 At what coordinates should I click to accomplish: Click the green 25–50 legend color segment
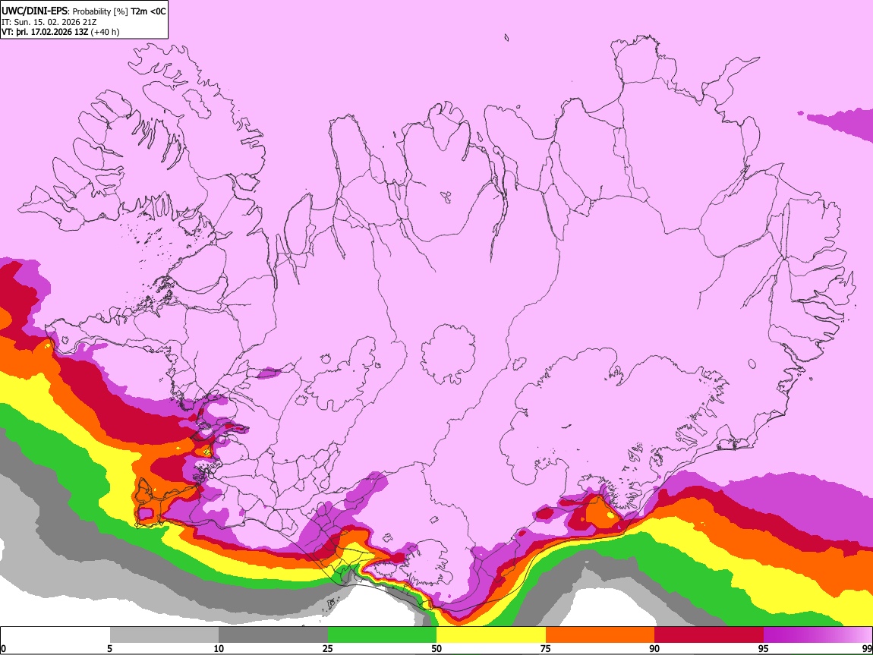382,635
